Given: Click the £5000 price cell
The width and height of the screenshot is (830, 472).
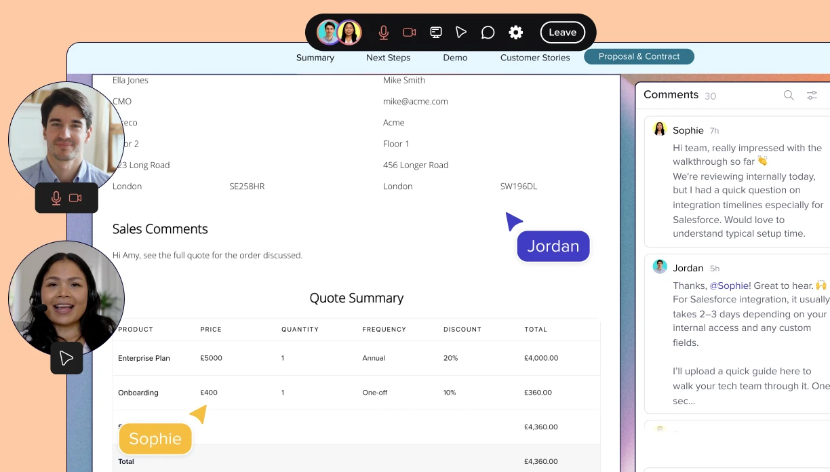Looking at the screenshot, I should [x=211, y=358].
